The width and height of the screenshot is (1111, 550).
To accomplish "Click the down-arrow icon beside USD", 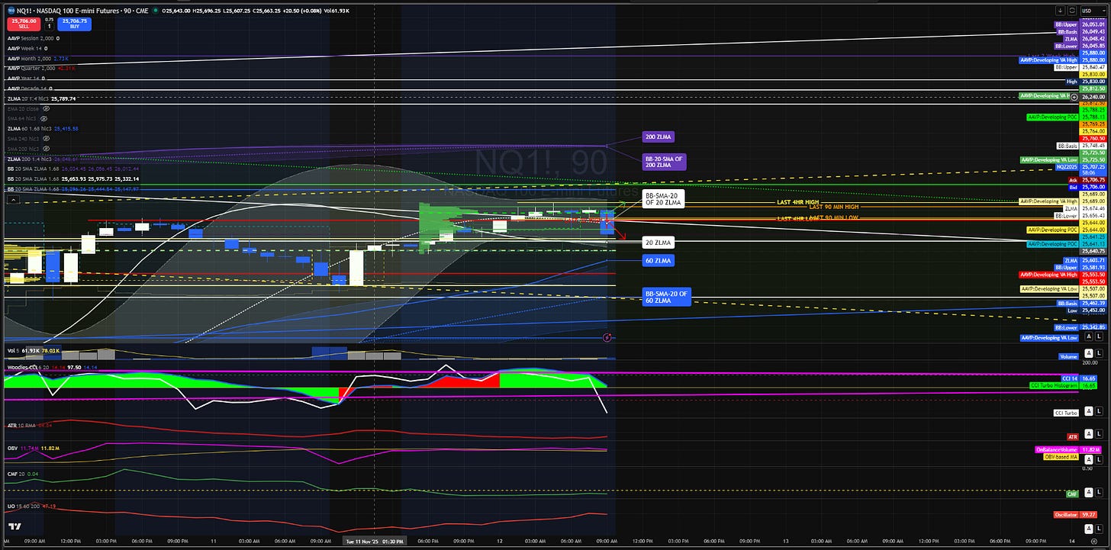I will [1061, 11].
